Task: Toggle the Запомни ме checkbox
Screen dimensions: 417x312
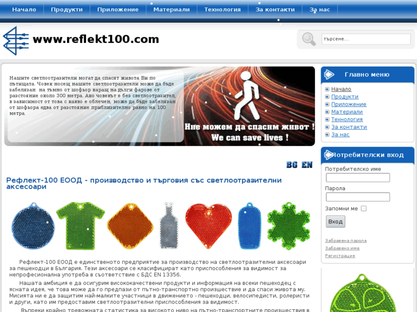Action: tap(364, 209)
